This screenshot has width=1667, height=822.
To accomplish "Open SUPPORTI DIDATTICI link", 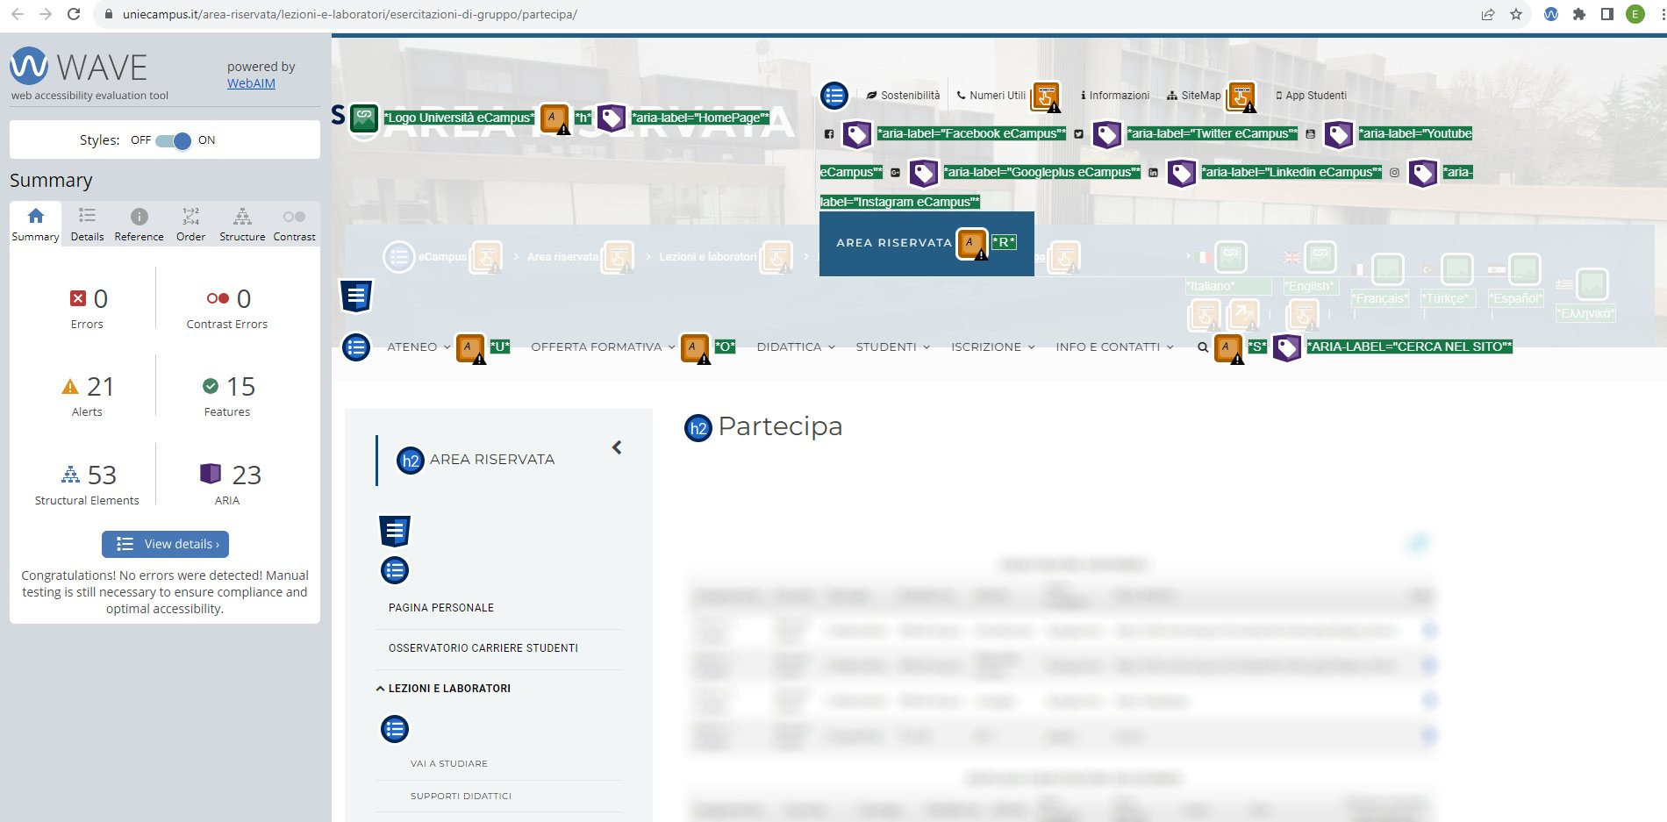I will tap(461, 797).
